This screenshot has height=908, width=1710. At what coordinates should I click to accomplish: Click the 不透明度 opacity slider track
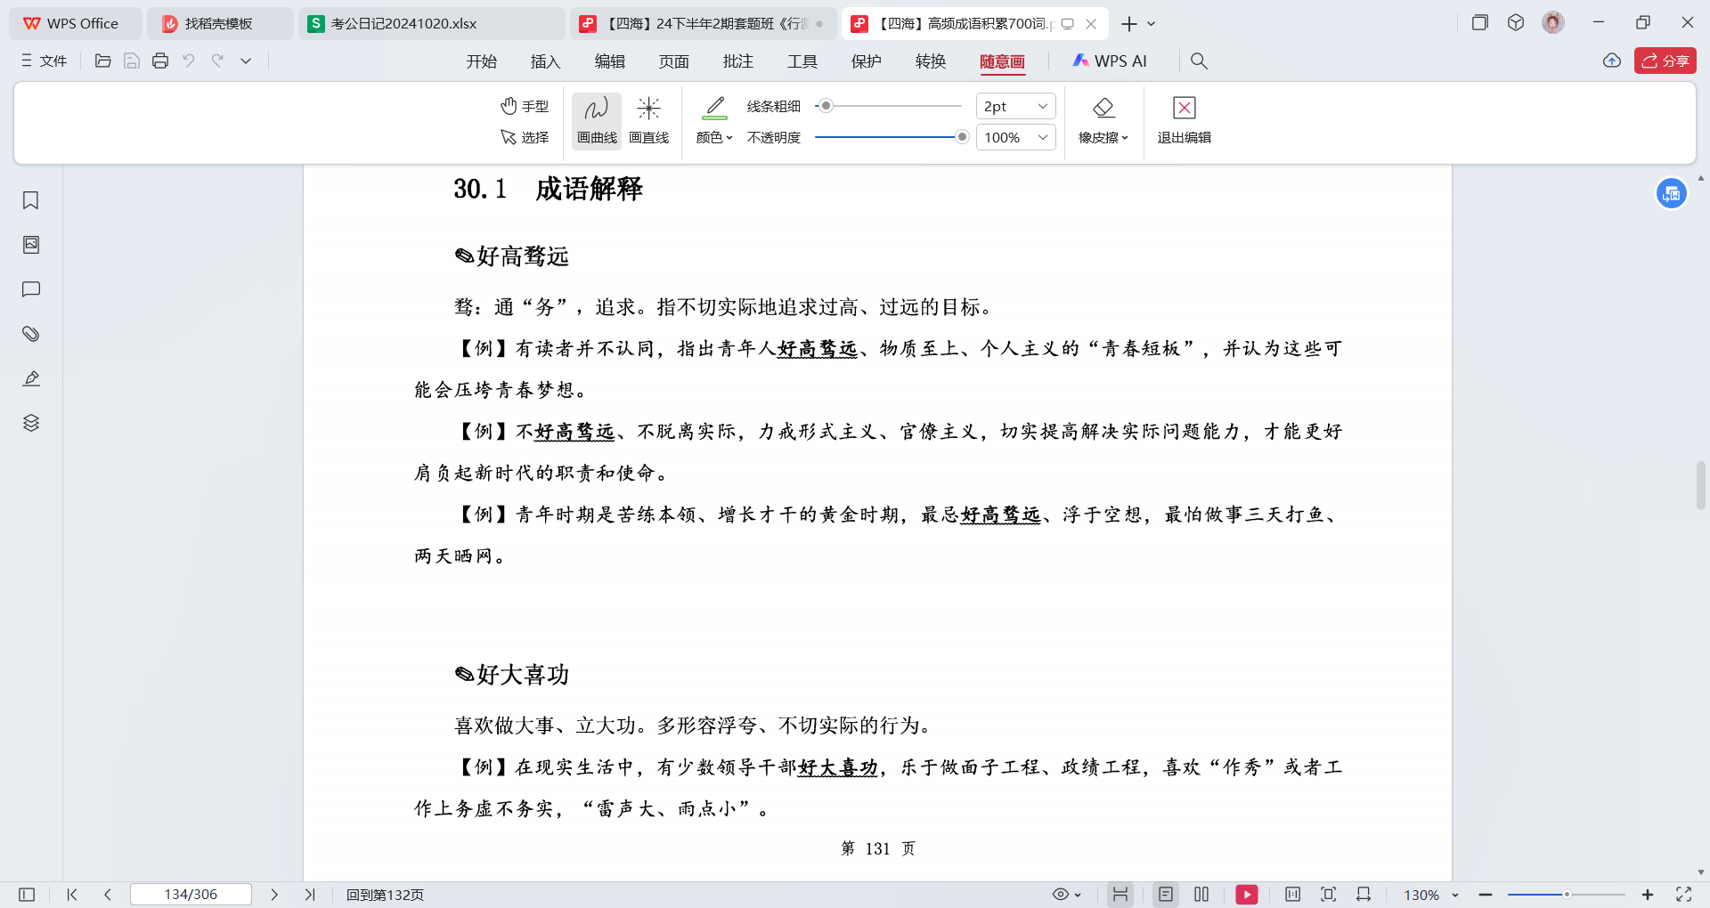pos(889,137)
